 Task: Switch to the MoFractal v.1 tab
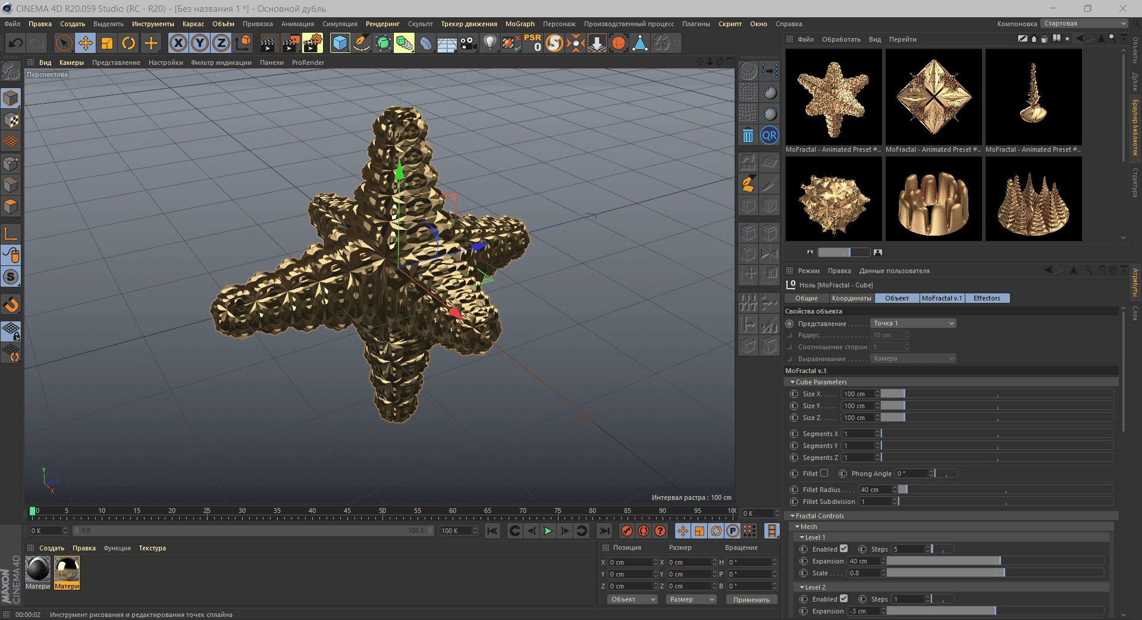coord(942,298)
